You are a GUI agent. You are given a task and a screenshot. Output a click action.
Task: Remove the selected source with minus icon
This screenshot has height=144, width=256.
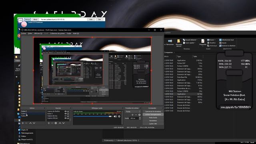52,123
